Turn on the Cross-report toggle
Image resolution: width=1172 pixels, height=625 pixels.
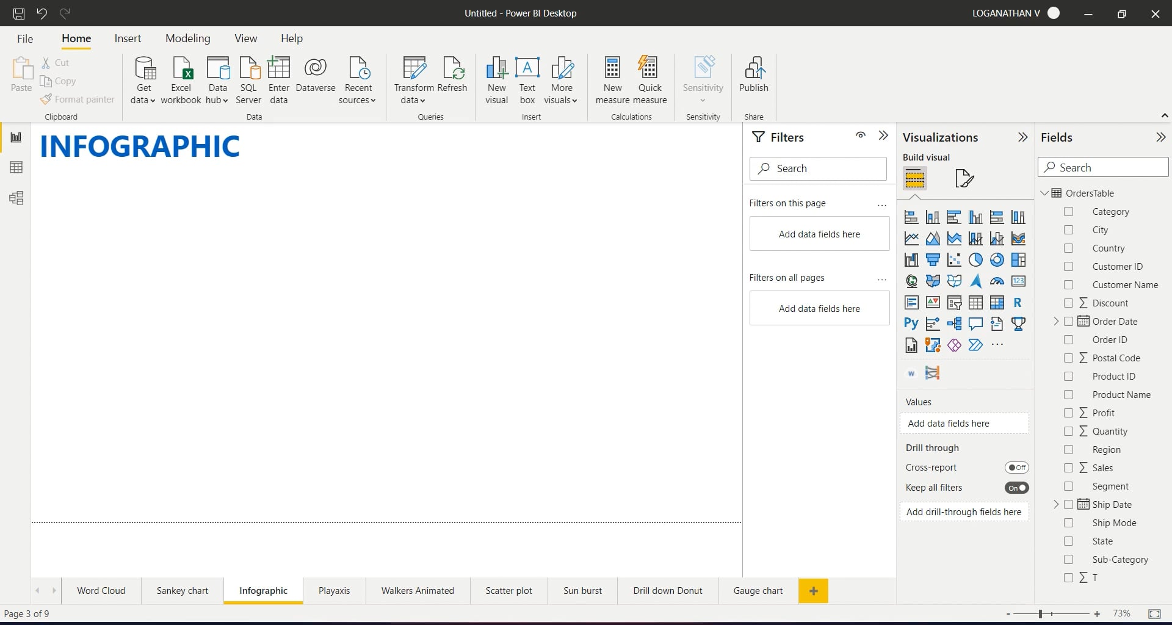pyautogui.click(x=1016, y=468)
